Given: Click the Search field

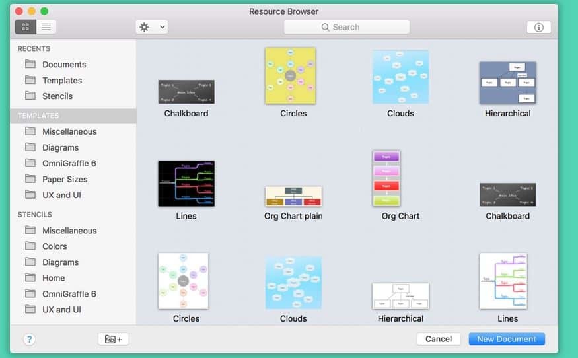Looking at the screenshot, I should coord(346,27).
